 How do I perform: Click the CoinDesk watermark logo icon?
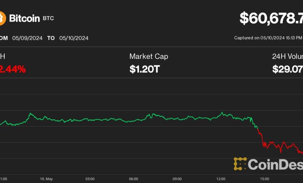(x=240, y=164)
